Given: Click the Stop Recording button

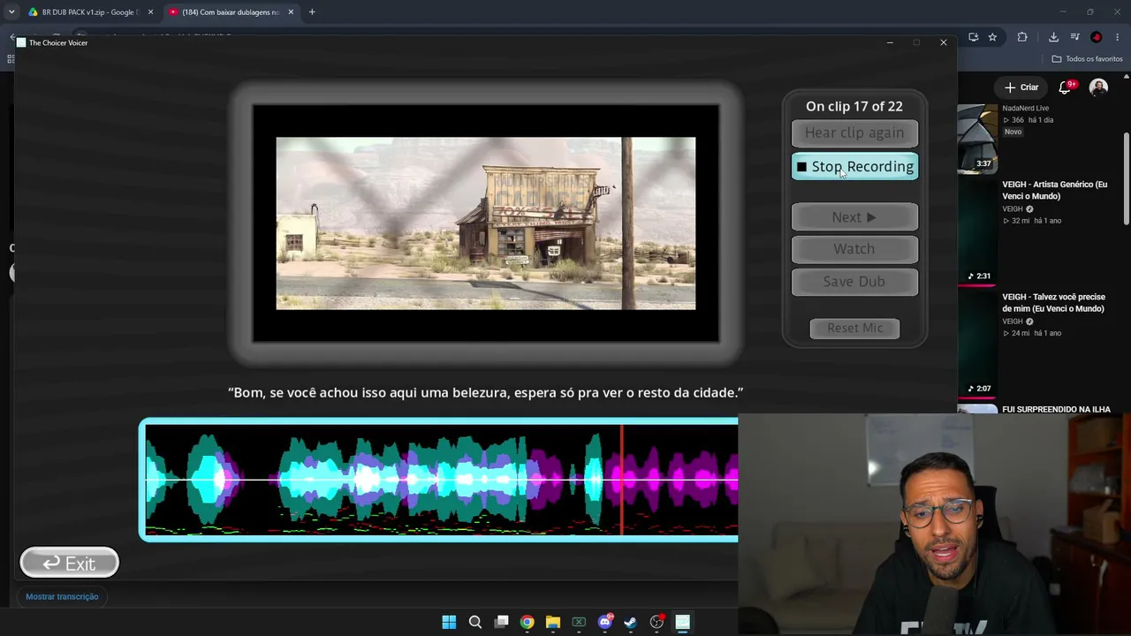Looking at the screenshot, I should 854,166.
